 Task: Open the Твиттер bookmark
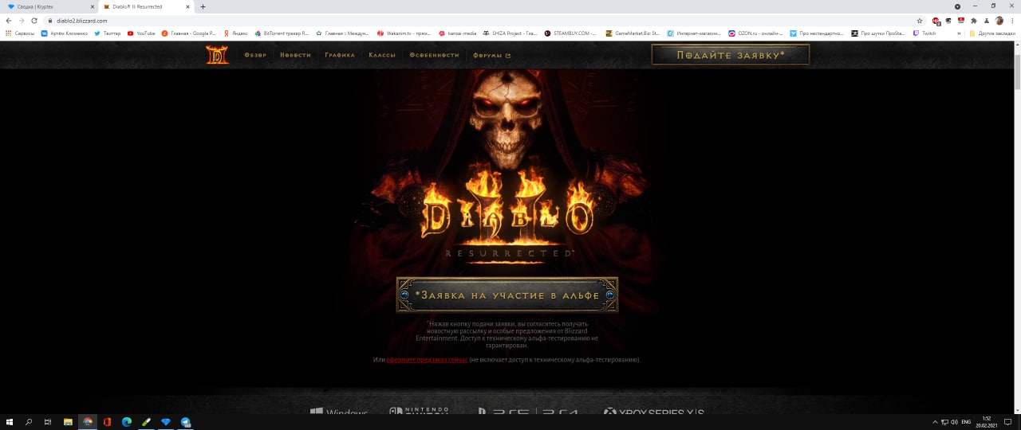107,33
